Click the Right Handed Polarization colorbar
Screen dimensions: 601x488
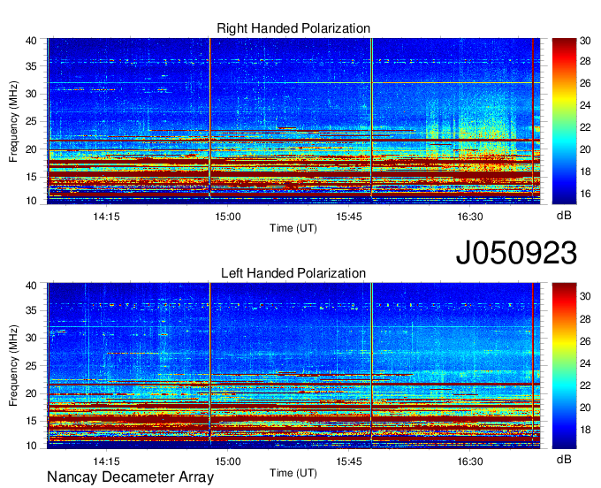coord(564,121)
